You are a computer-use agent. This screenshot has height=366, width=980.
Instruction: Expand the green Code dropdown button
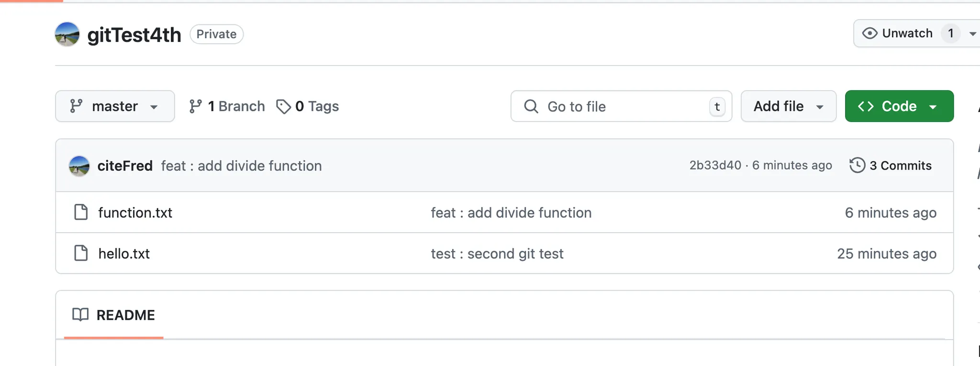tap(899, 106)
